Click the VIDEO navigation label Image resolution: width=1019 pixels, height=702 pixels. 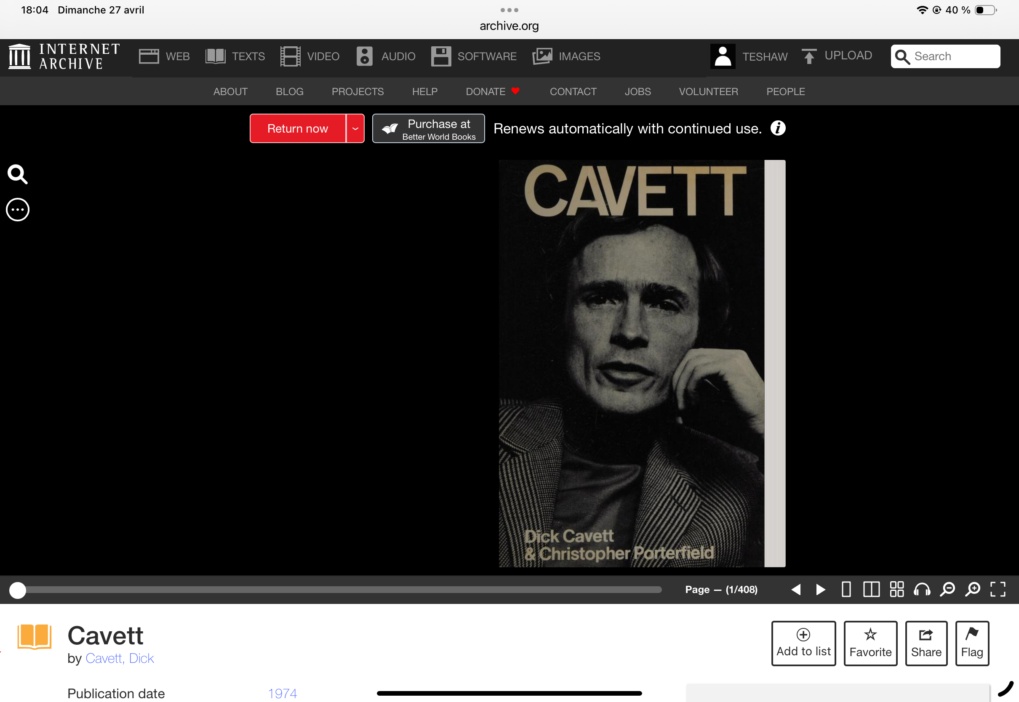pyautogui.click(x=323, y=56)
